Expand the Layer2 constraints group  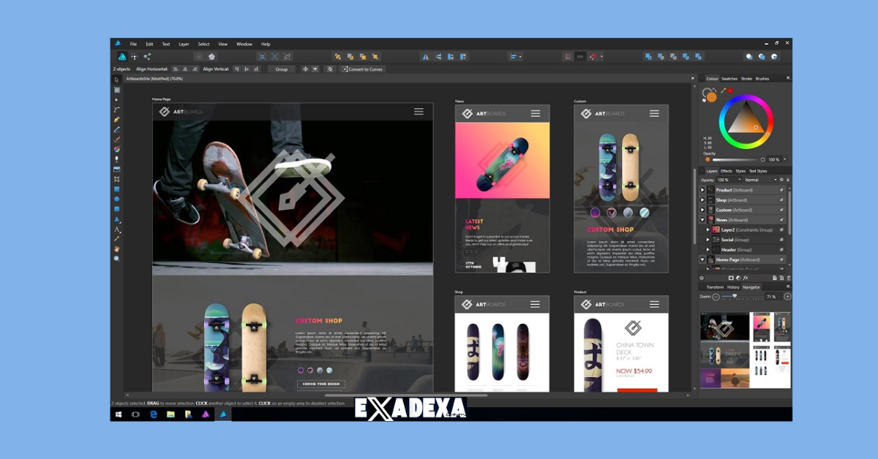click(708, 229)
